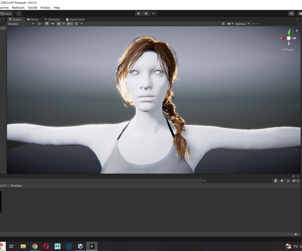Toggle hidden objects visibility count in Scene toolbar
Image resolution: width=302 pixels, height=251 pixels.
(x=70, y=24)
